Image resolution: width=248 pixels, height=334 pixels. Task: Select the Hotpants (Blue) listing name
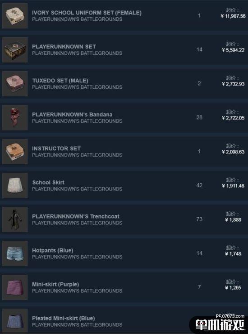point(52,251)
